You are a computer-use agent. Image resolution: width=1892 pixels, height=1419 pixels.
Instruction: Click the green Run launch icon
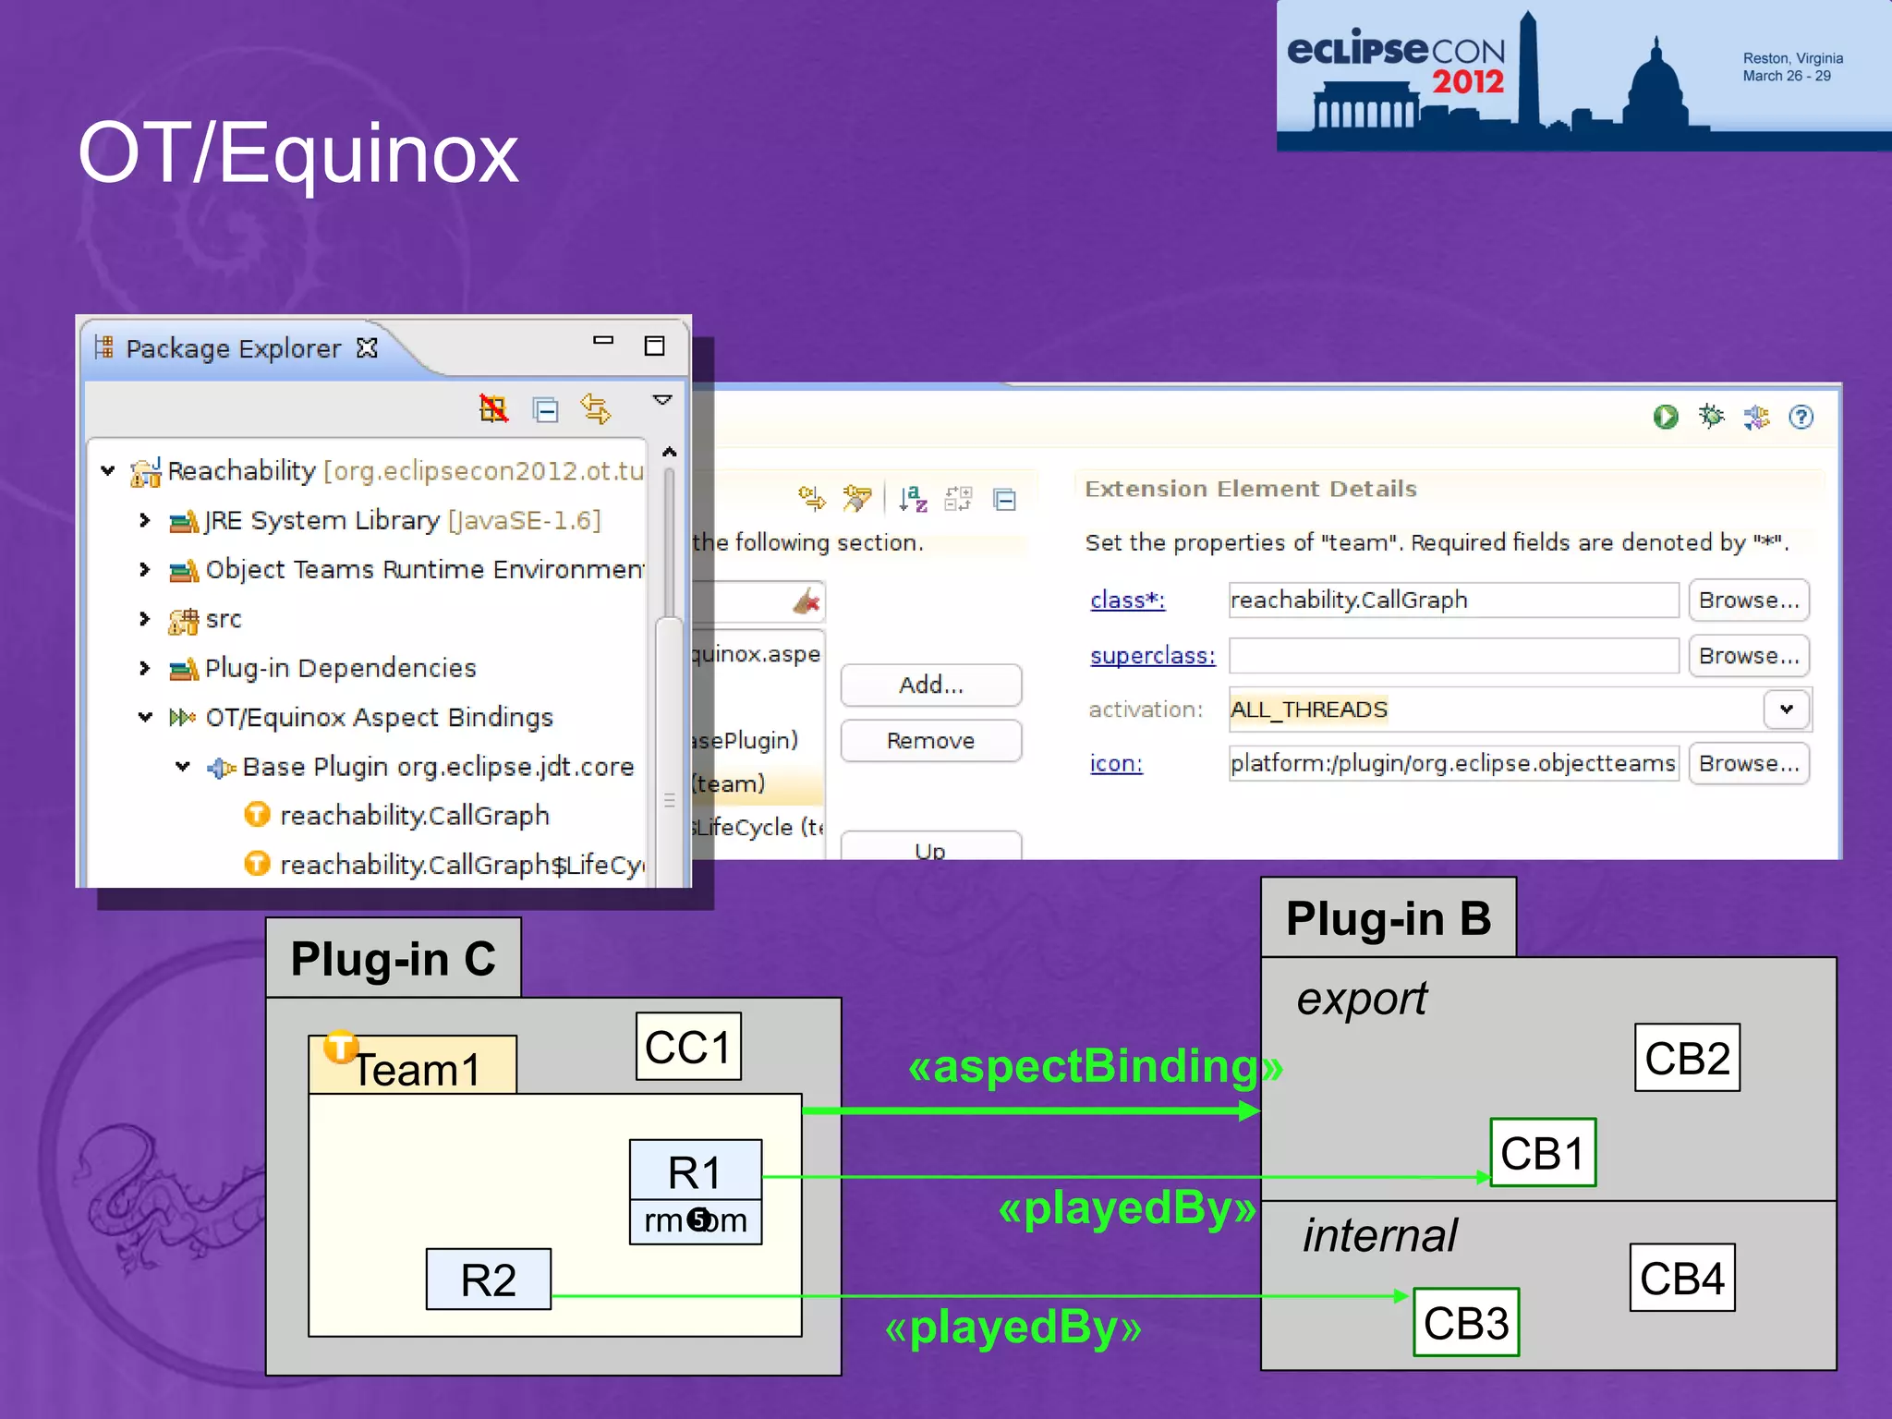(x=1666, y=417)
